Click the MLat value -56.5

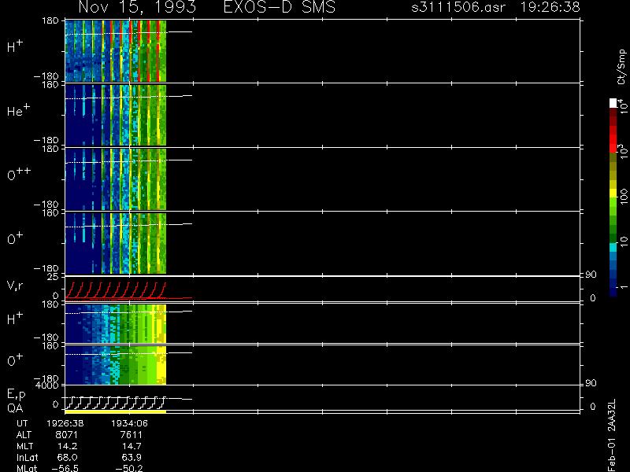[x=65, y=468]
